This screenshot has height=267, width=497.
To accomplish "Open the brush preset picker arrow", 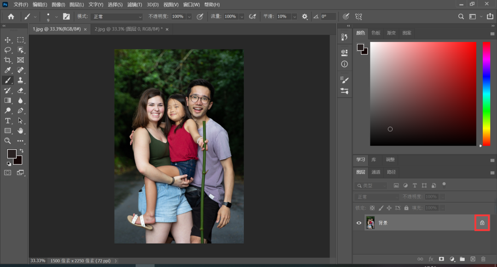I will (56, 17).
